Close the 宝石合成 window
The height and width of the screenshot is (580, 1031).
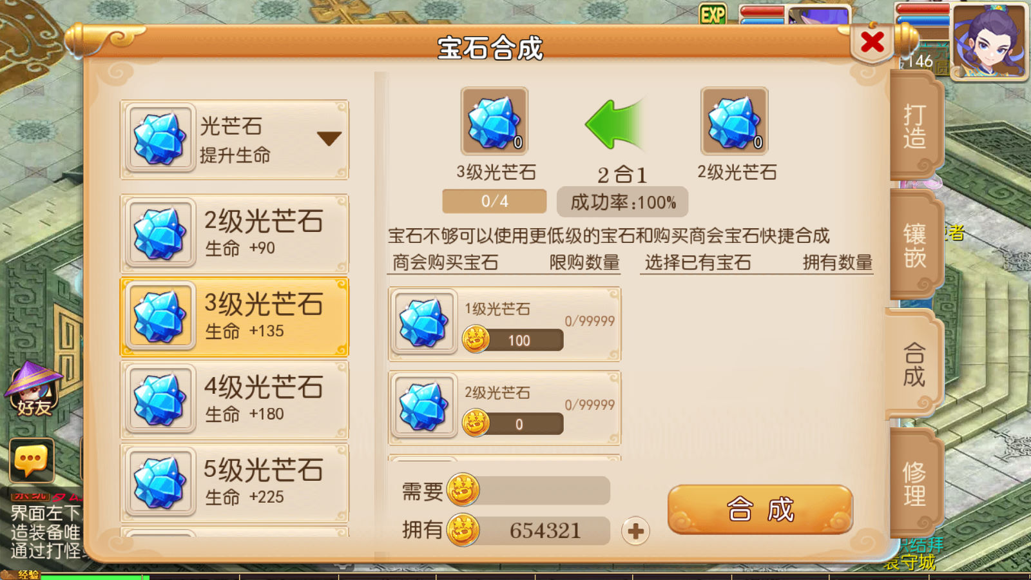click(872, 43)
